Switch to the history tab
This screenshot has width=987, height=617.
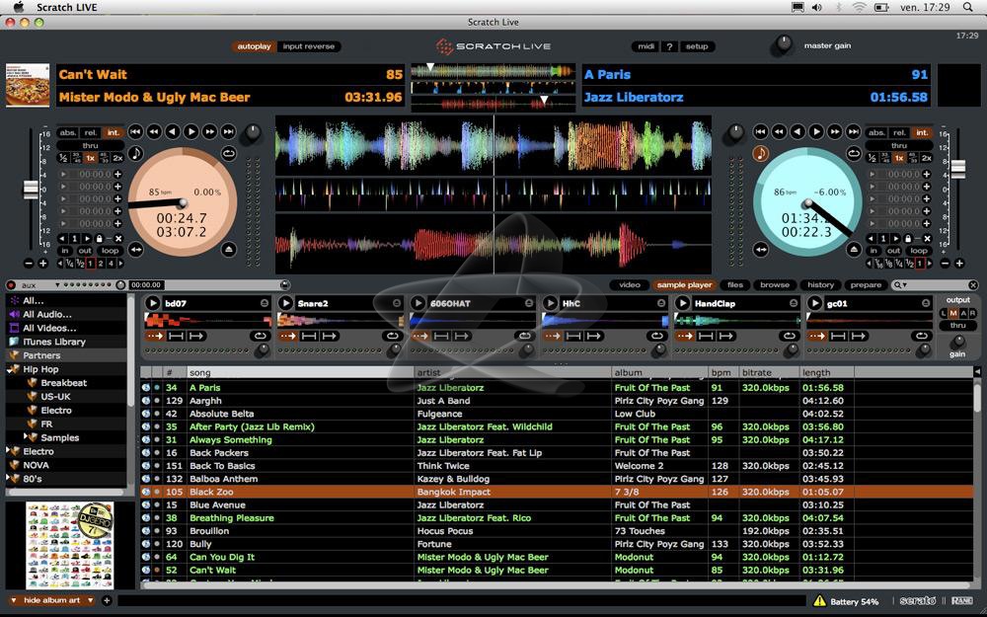(x=820, y=285)
